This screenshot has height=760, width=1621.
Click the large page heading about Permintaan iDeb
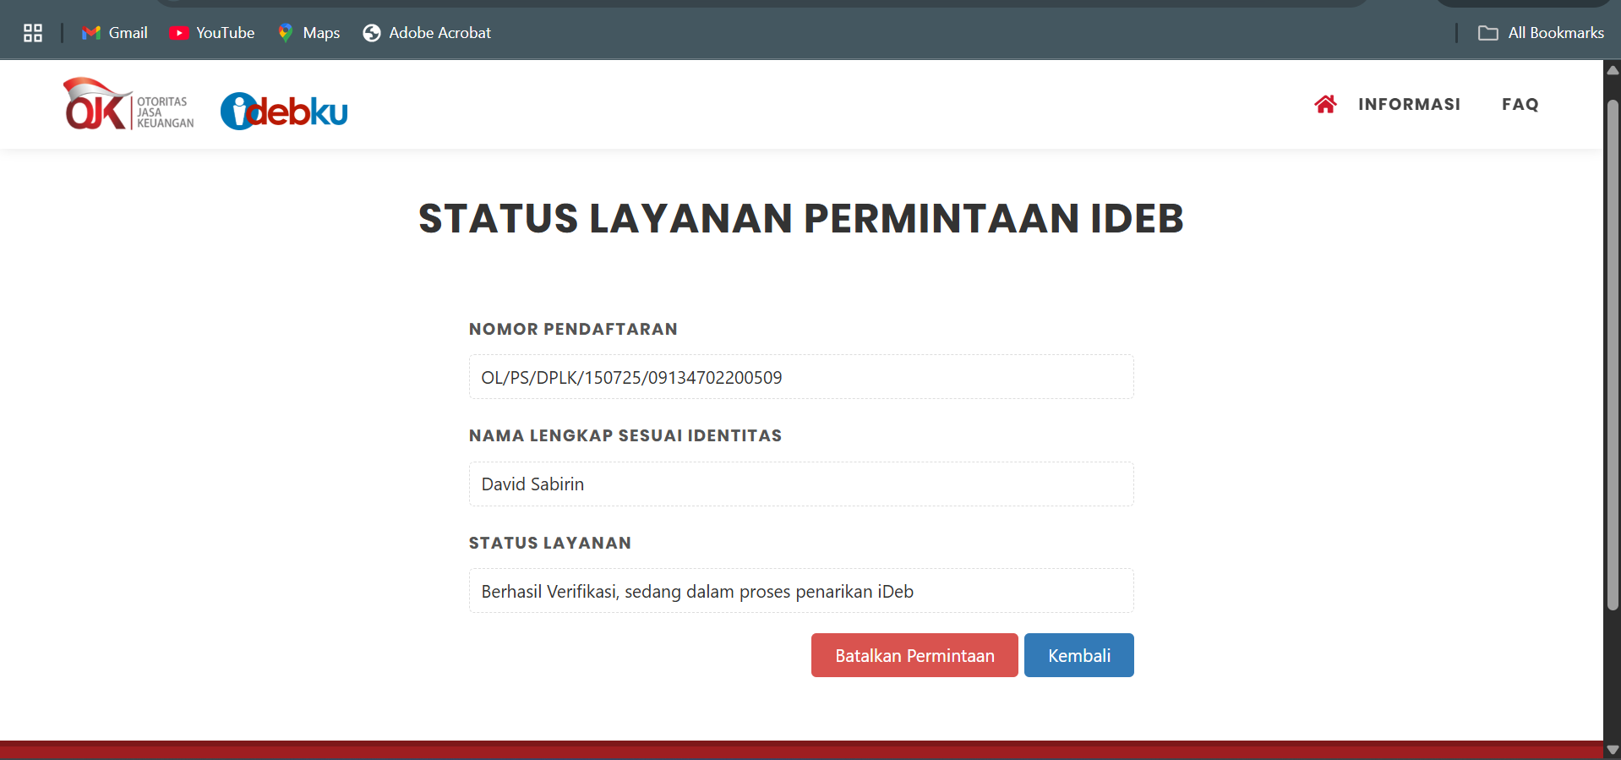tap(800, 218)
